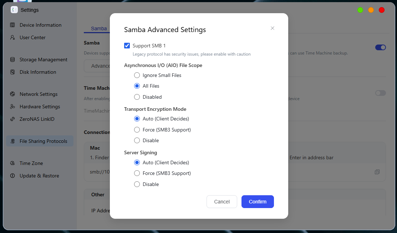Click the green window control dot

tap(360, 10)
